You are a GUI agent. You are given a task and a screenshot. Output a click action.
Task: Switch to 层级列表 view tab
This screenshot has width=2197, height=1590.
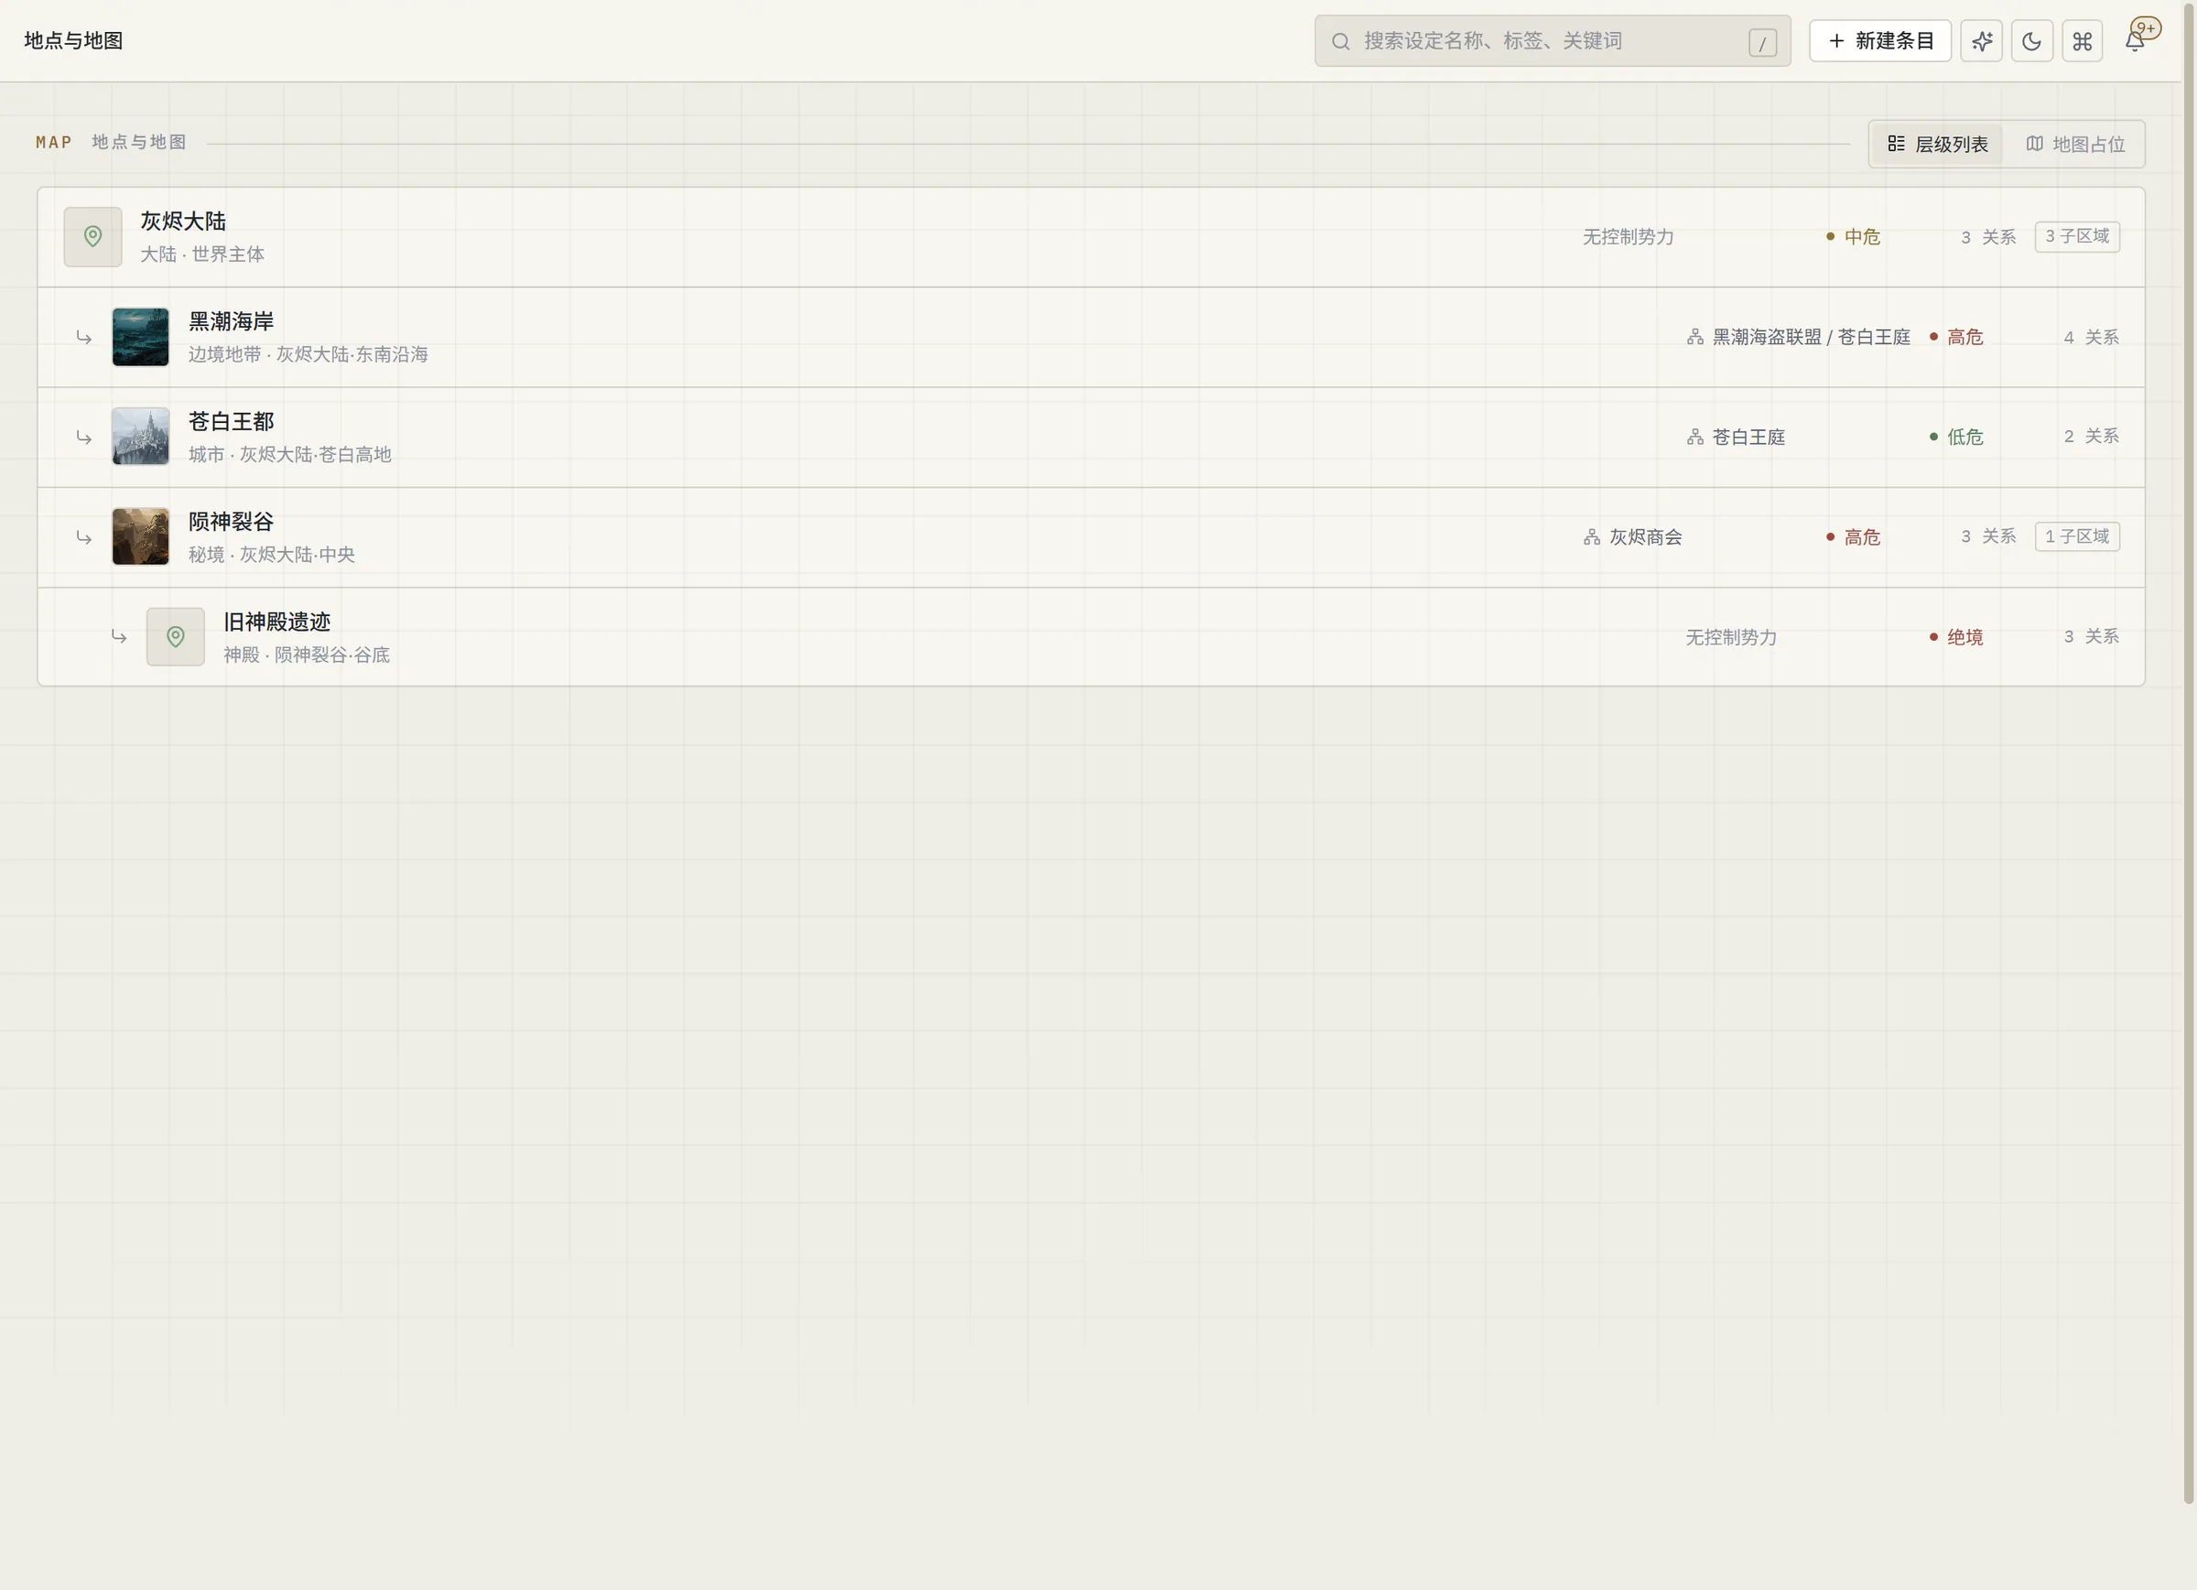pyautogui.click(x=1937, y=145)
